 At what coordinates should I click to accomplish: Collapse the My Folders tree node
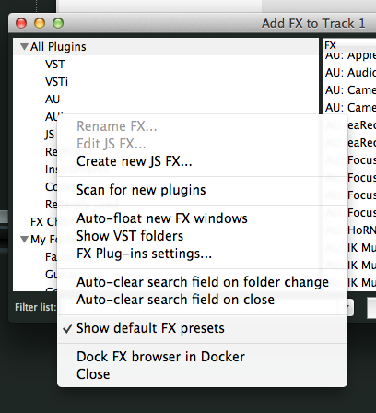pyautogui.click(x=24, y=239)
